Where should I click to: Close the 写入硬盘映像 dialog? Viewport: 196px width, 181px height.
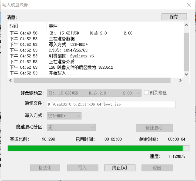189,5
